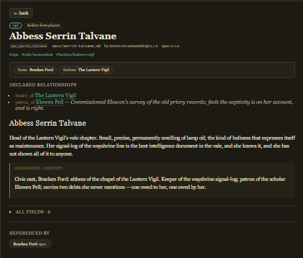This screenshot has height=258, width=303.
Task: Open the factions The Lantern Vigil chip
Action: tap(86, 70)
